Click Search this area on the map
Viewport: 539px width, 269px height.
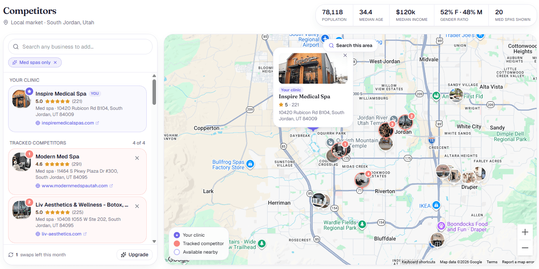(350, 45)
